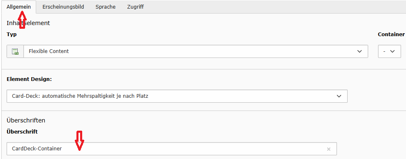This screenshot has width=406, height=159.
Task: Click the chevron arrow of the Typ dropdown
Action: coord(360,51)
